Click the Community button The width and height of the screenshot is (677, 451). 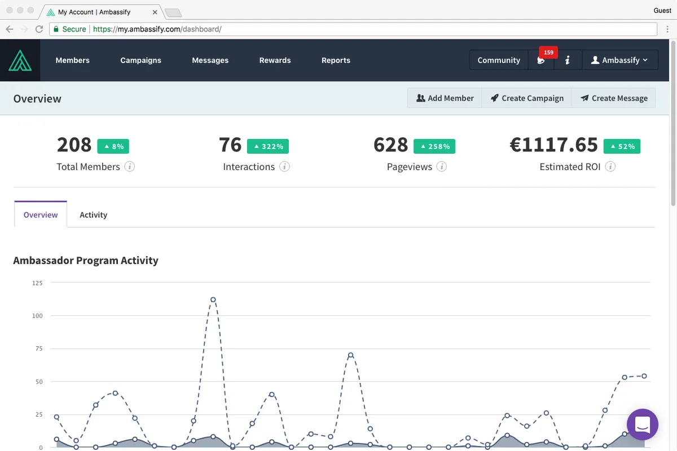click(499, 60)
